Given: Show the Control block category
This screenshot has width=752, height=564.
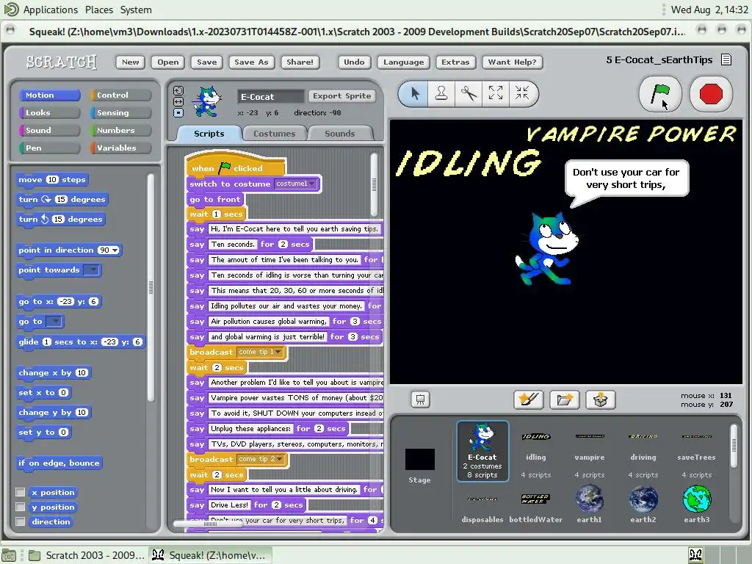Looking at the screenshot, I should click(x=120, y=95).
